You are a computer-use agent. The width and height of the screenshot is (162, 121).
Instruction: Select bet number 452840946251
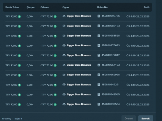[x=110, y=84]
